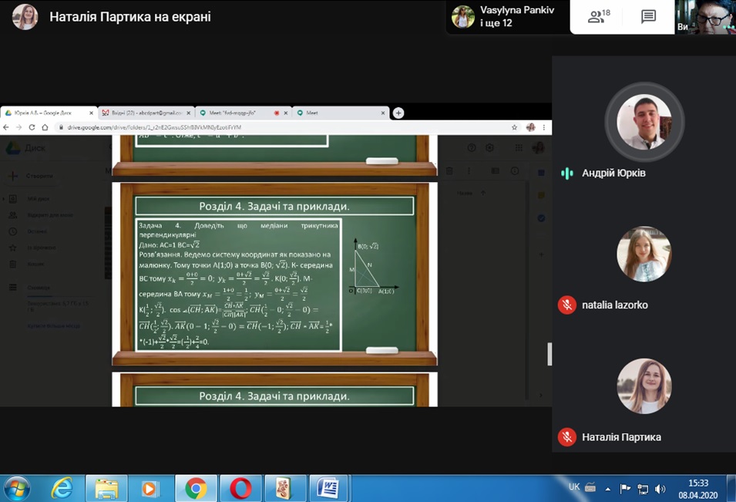This screenshot has width=736, height=502.
Task: Open the participants list icon
Action: (x=598, y=17)
